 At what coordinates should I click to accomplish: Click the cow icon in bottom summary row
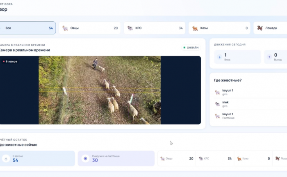201,159
